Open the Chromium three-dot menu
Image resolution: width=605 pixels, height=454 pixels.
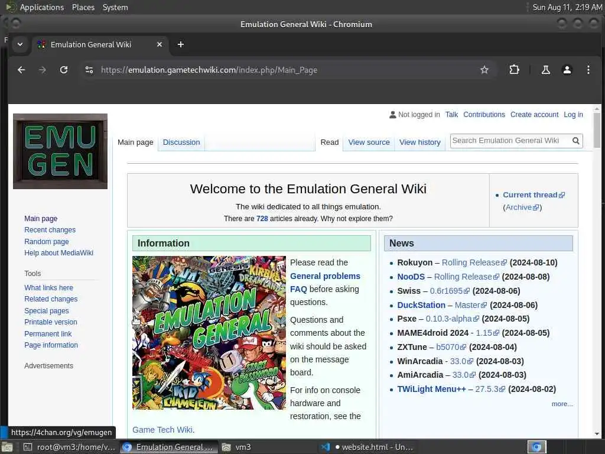[x=588, y=70]
